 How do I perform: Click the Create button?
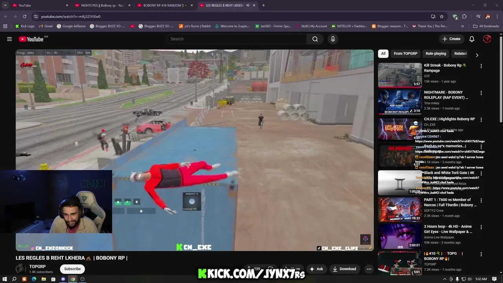tap(451, 39)
